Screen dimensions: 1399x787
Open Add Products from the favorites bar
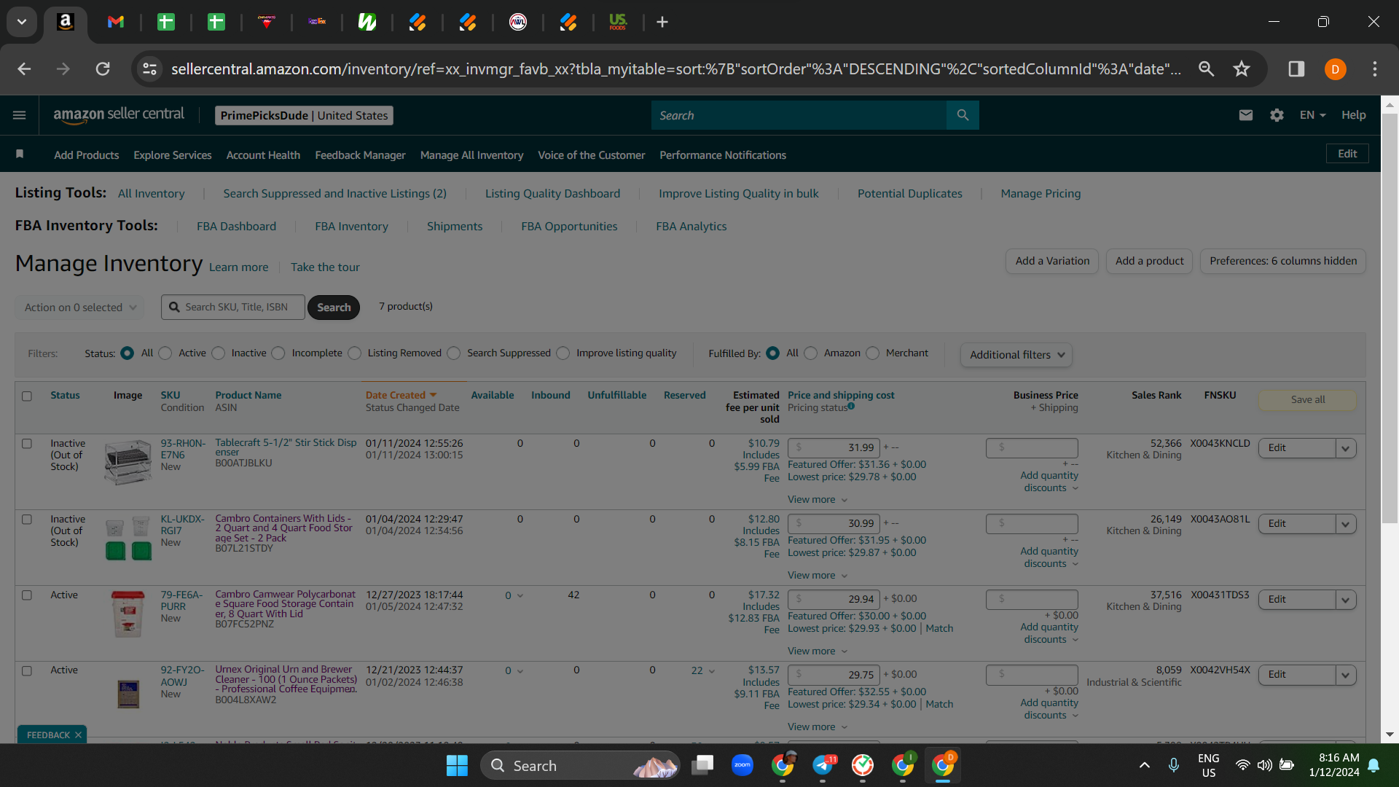[x=87, y=155]
